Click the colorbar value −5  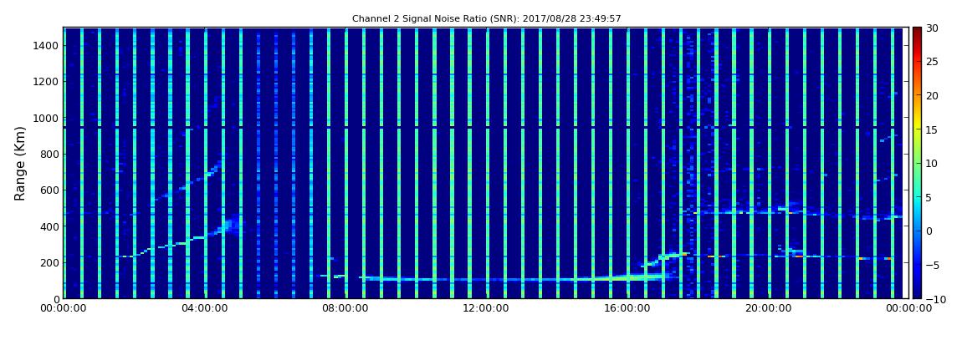(933, 265)
